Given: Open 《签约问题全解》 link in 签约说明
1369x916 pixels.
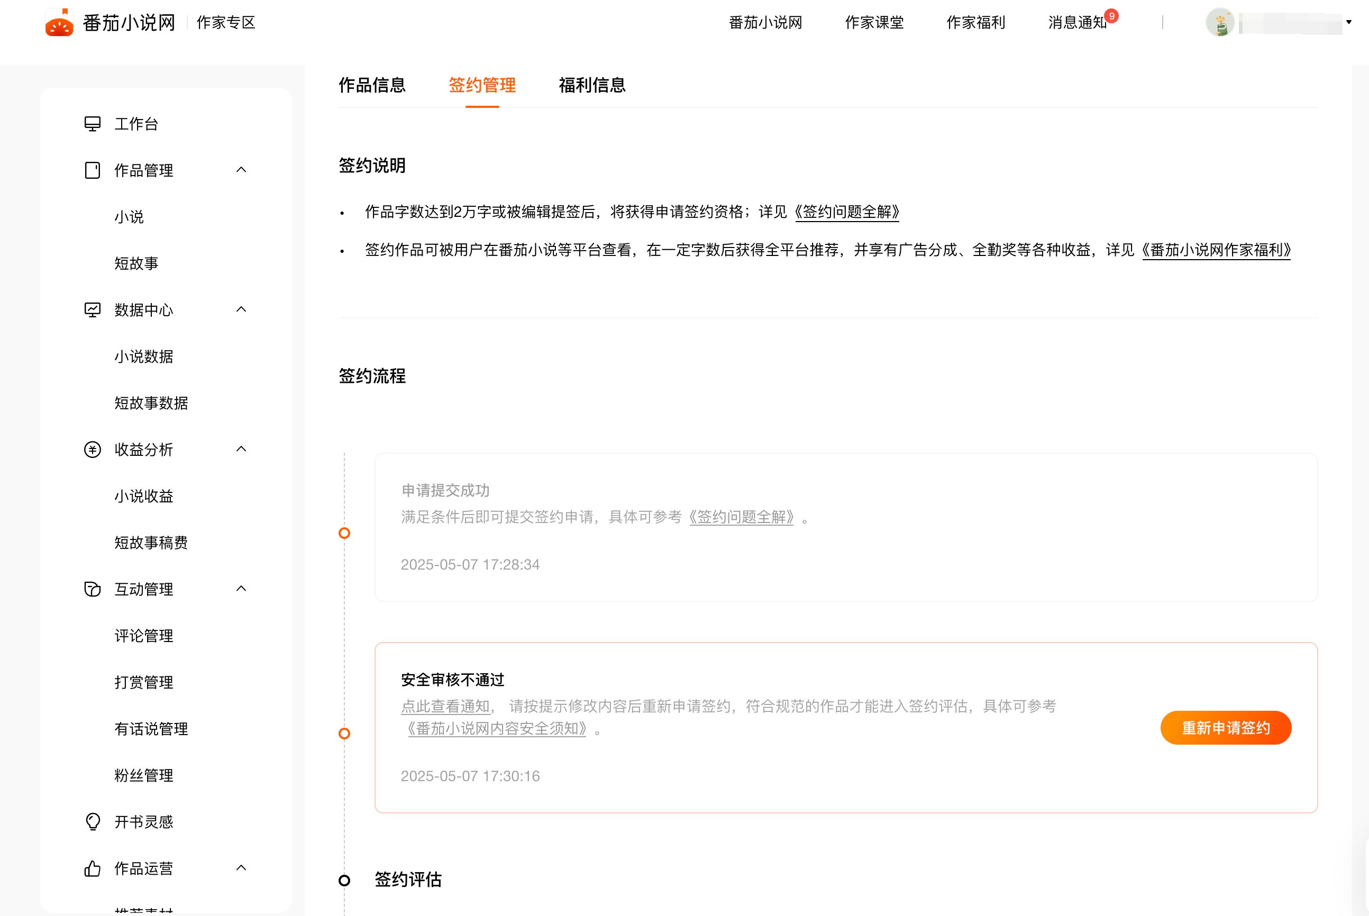Looking at the screenshot, I should coord(847,212).
